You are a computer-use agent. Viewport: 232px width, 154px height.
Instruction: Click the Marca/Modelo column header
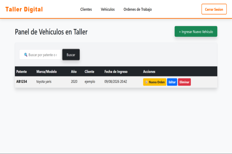pyautogui.click(x=47, y=72)
